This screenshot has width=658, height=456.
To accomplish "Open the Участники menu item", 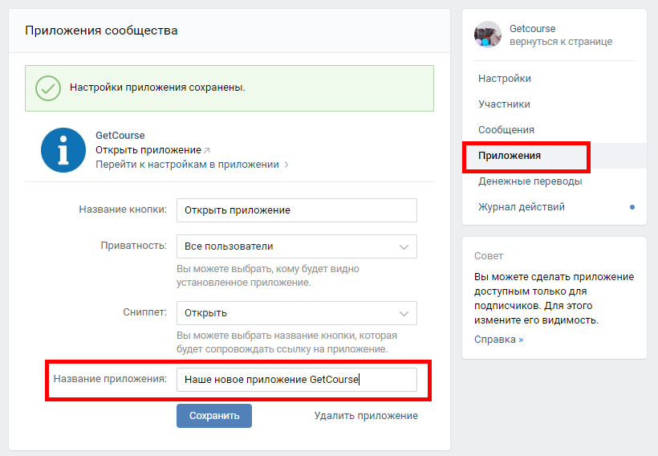I will coord(504,104).
